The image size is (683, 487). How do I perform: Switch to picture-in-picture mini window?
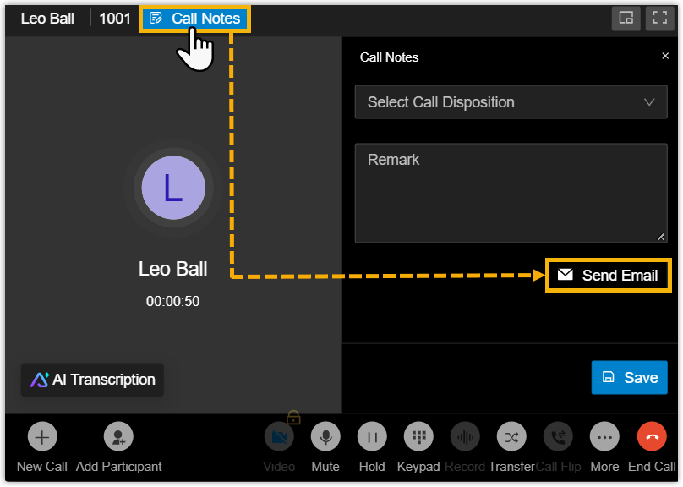[x=626, y=19]
